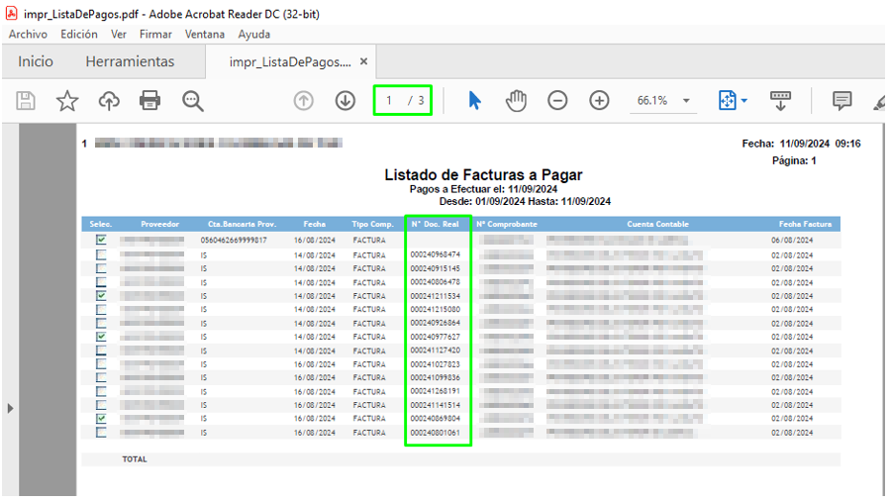This screenshot has height=502, width=890.
Task: Go to next page arrow
Action: tap(346, 101)
